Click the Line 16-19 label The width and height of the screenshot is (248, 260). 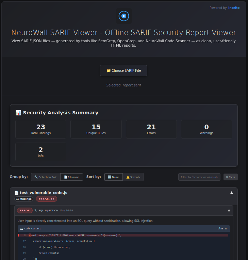click(66, 210)
